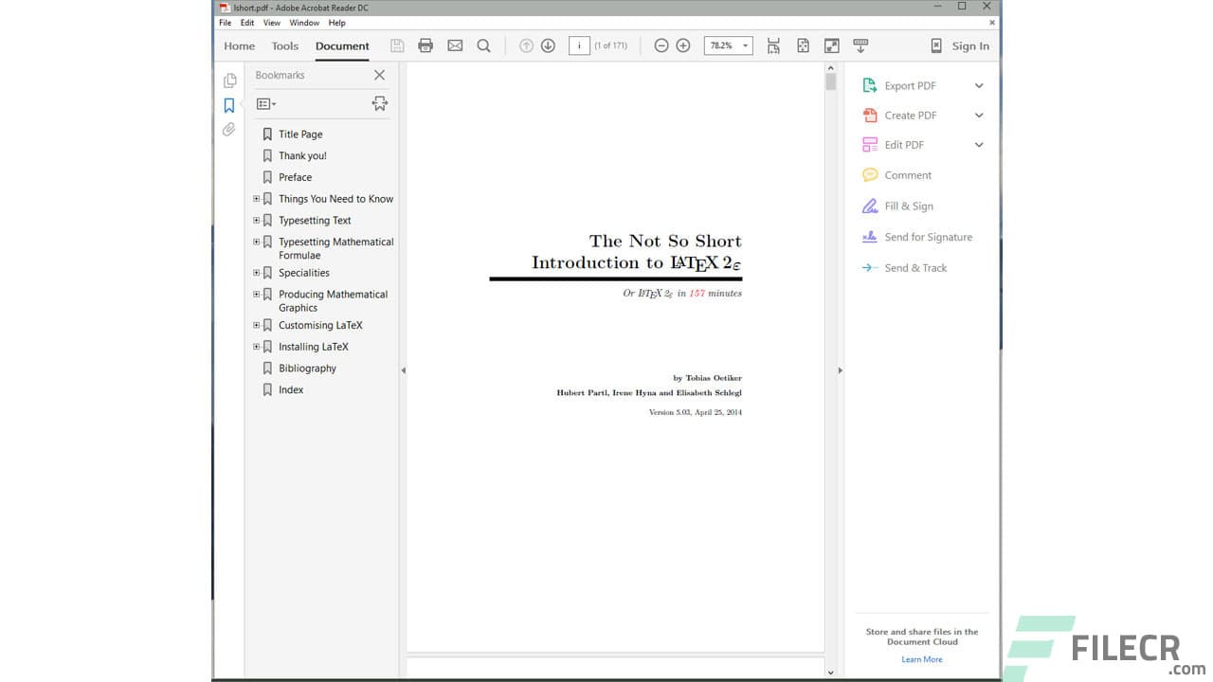Click the Sign In button

969,45
